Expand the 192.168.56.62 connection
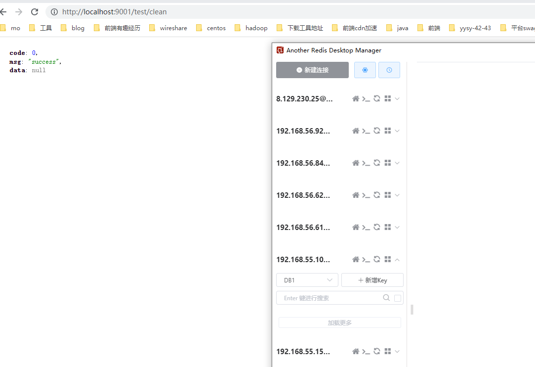The width and height of the screenshot is (535, 367). (x=397, y=195)
